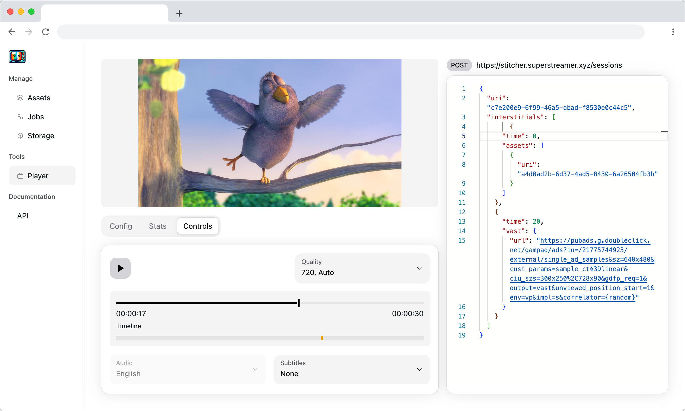
Task: Open the API documentation link
Action: (23, 216)
